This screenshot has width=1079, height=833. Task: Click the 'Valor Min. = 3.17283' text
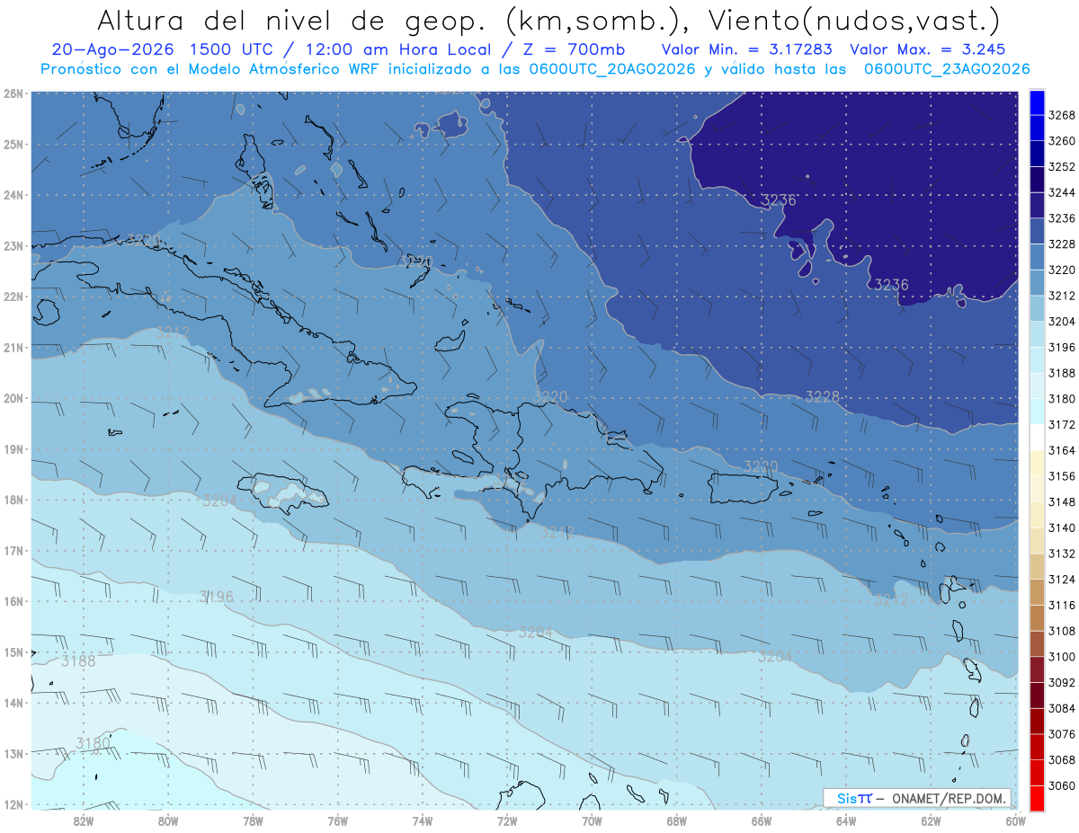click(x=746, y=50)
